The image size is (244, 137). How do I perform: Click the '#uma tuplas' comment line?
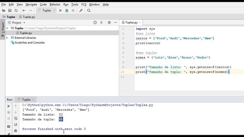146,53
